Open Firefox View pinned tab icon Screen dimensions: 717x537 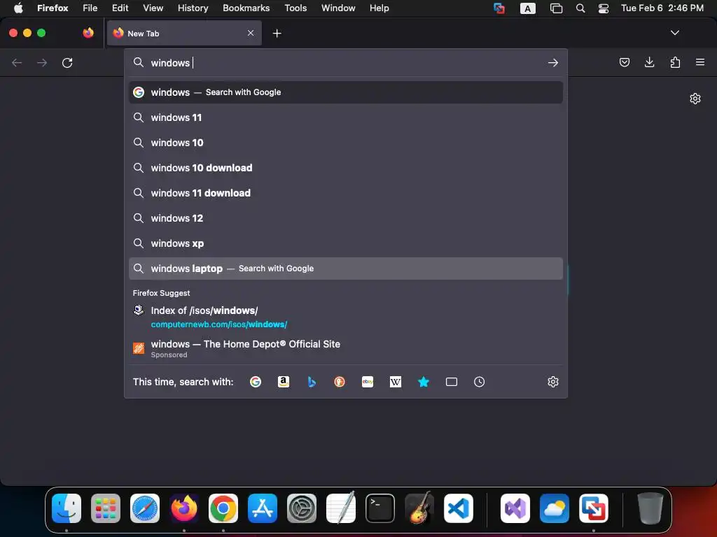pos(88,33)
